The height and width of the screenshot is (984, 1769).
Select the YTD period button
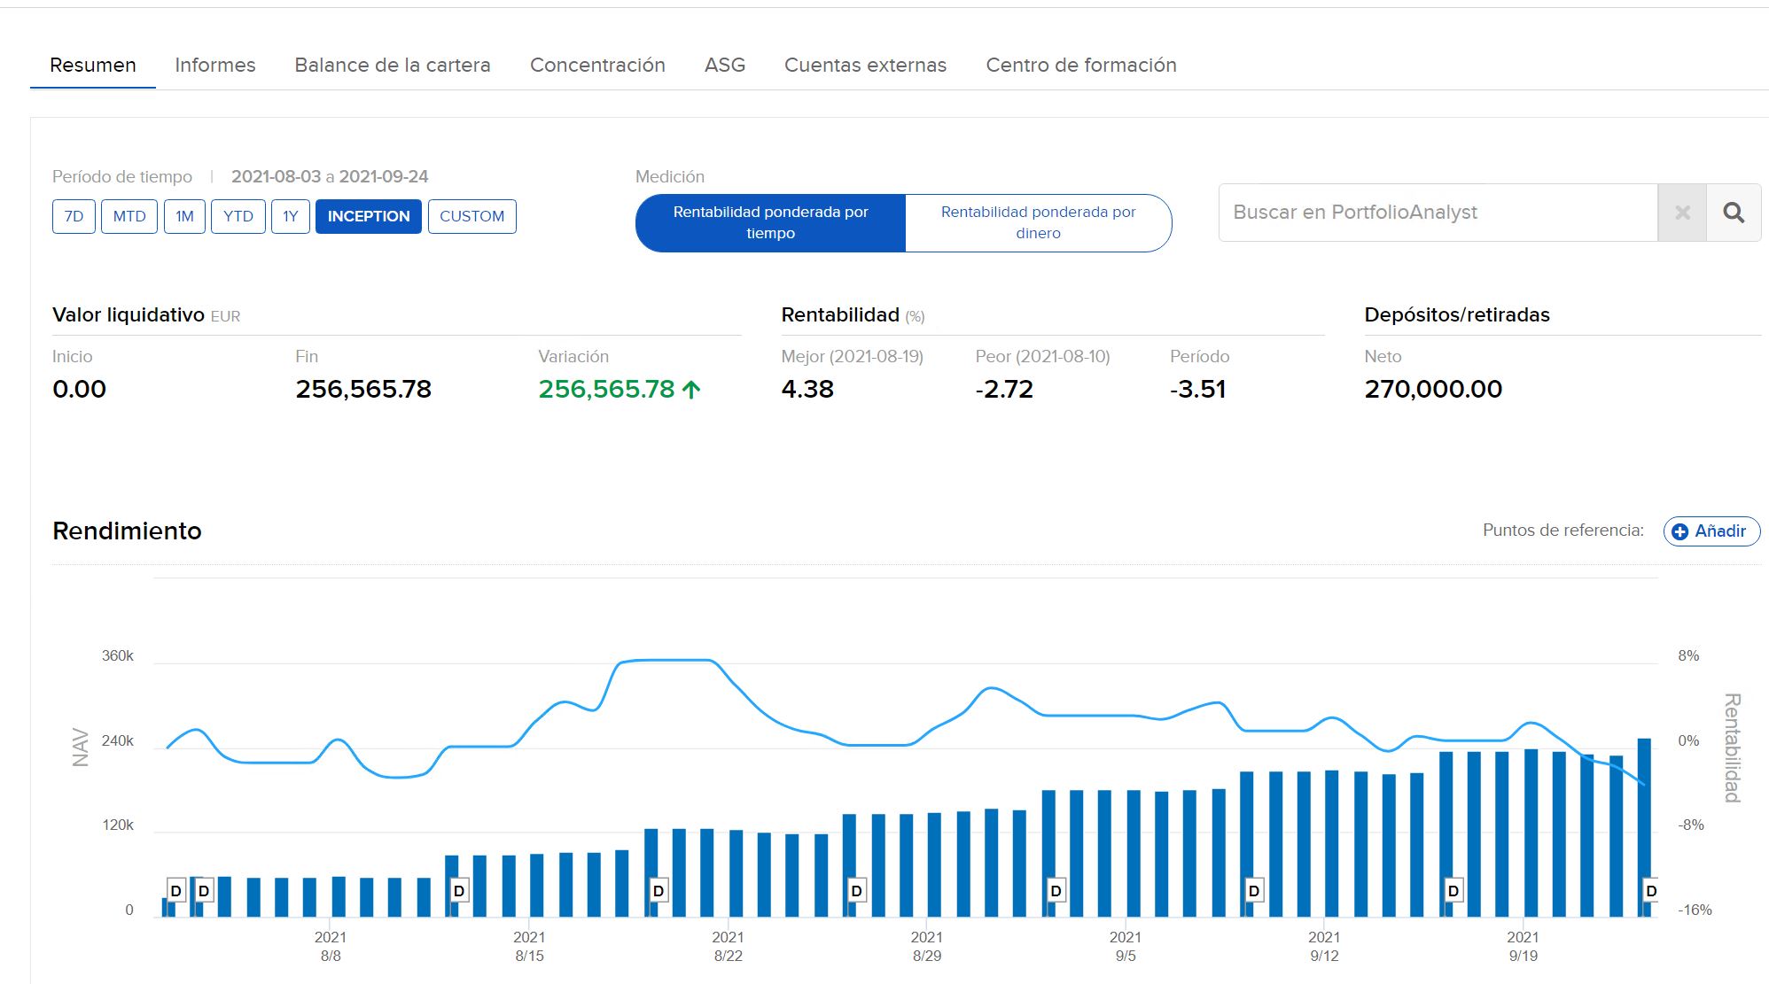tap(238, 216)
